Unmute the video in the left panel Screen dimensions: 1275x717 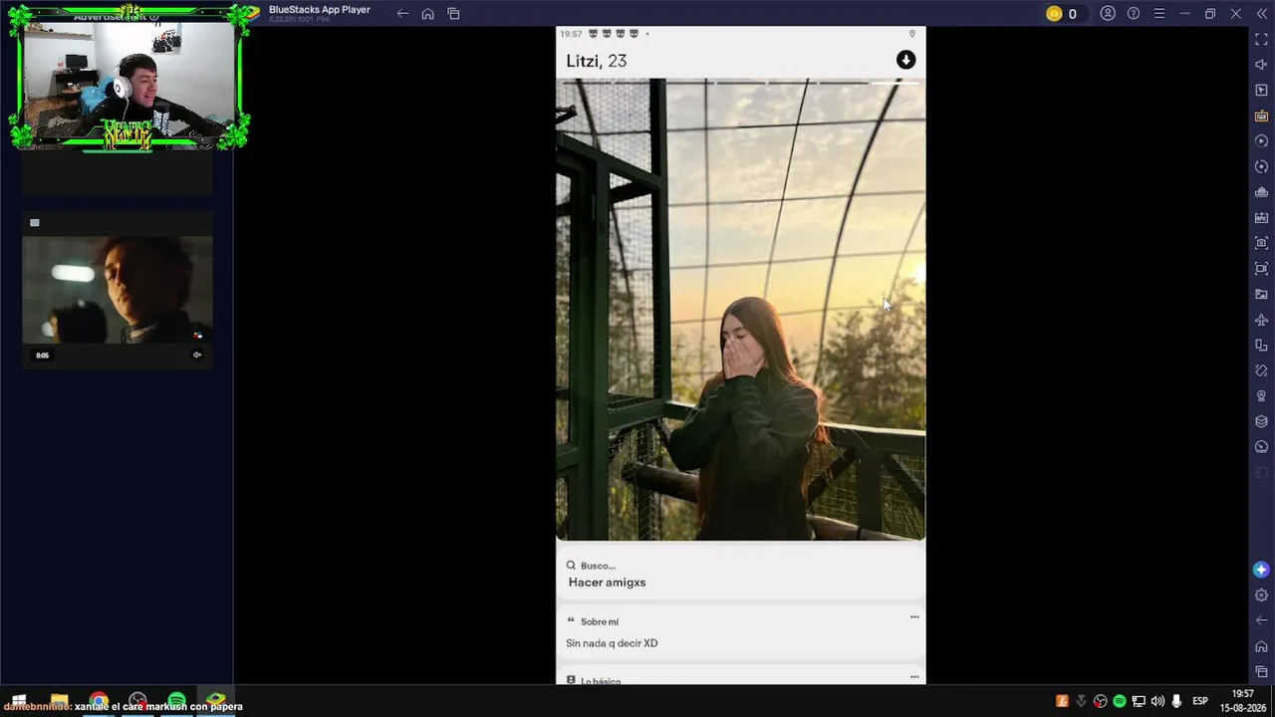197,355
